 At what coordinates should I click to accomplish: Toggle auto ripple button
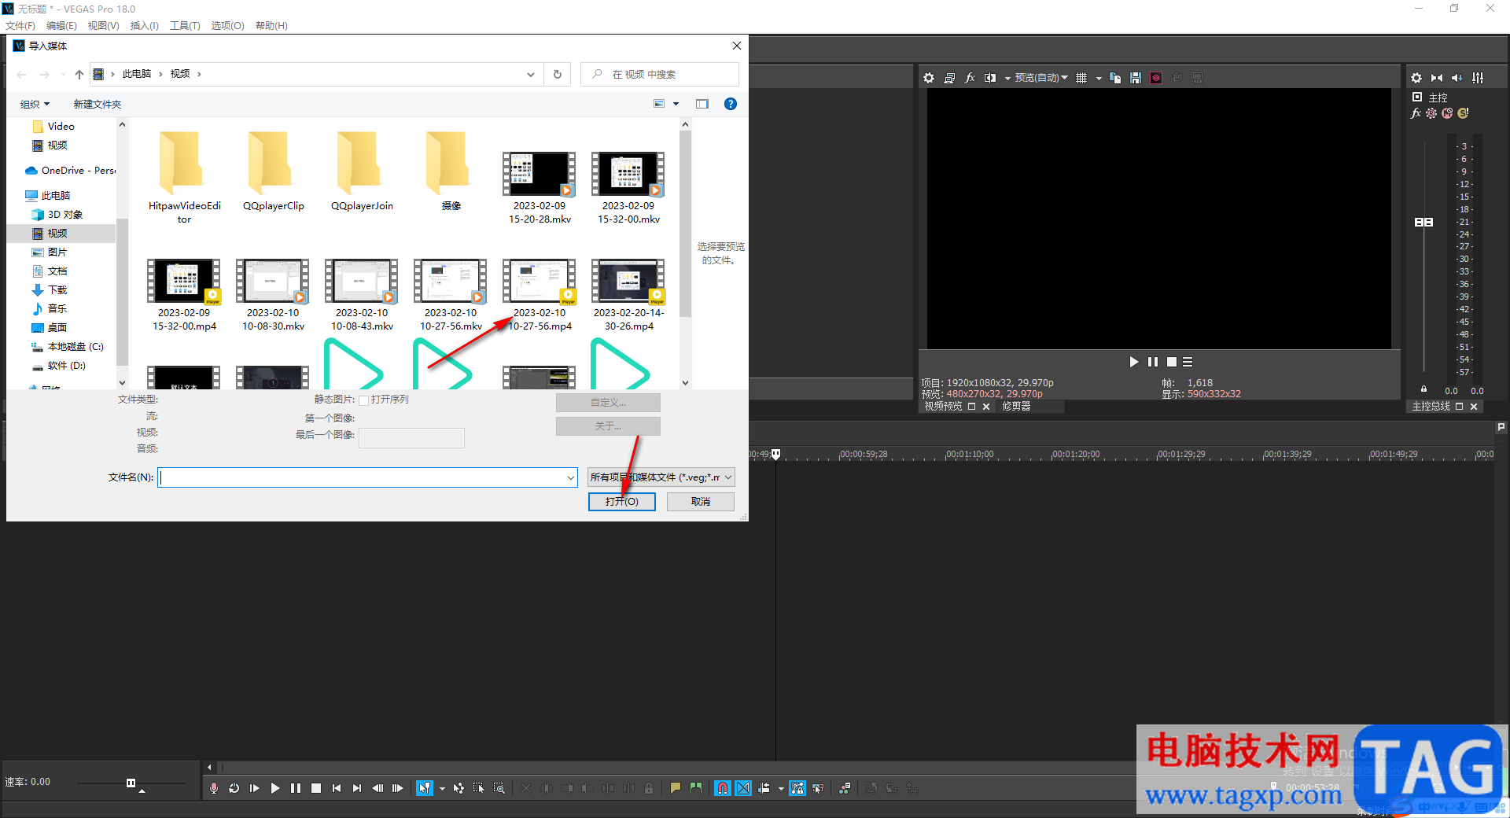[x=764, y=788]
